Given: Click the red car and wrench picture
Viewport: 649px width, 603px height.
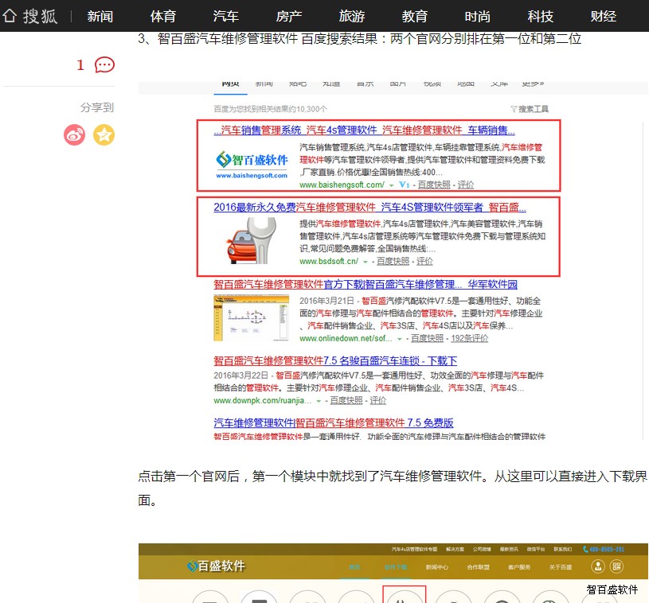Looking at the screenshot, I should [x=252, y=240].
